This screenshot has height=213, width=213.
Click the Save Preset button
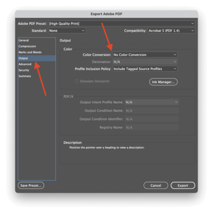click(31, 185)
